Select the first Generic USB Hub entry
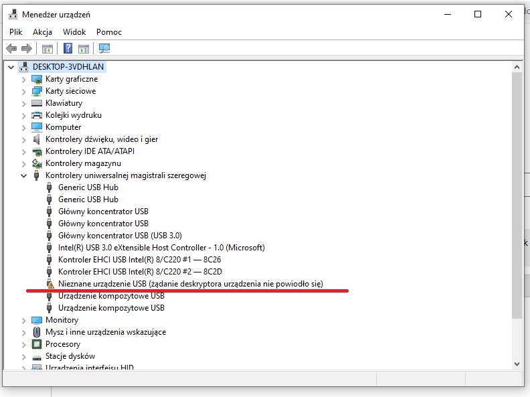 coord(88,187)
